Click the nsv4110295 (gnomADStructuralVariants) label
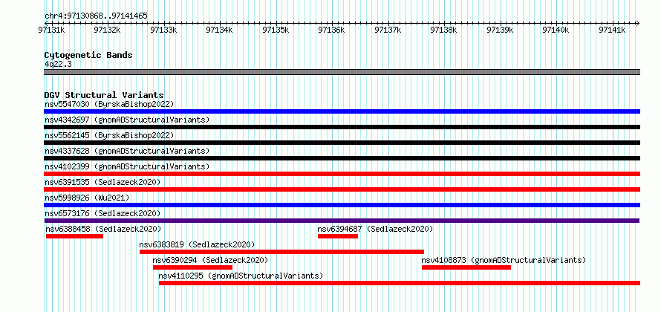This screenshot has width=661, height=312. (241, 276)
